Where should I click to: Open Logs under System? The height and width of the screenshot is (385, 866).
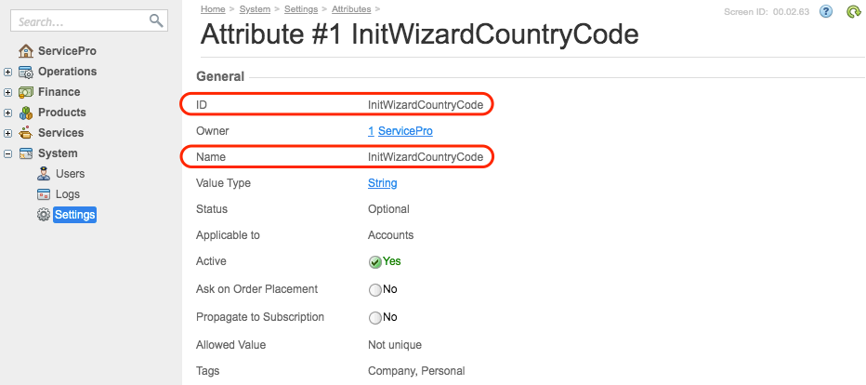pos(68,194)
